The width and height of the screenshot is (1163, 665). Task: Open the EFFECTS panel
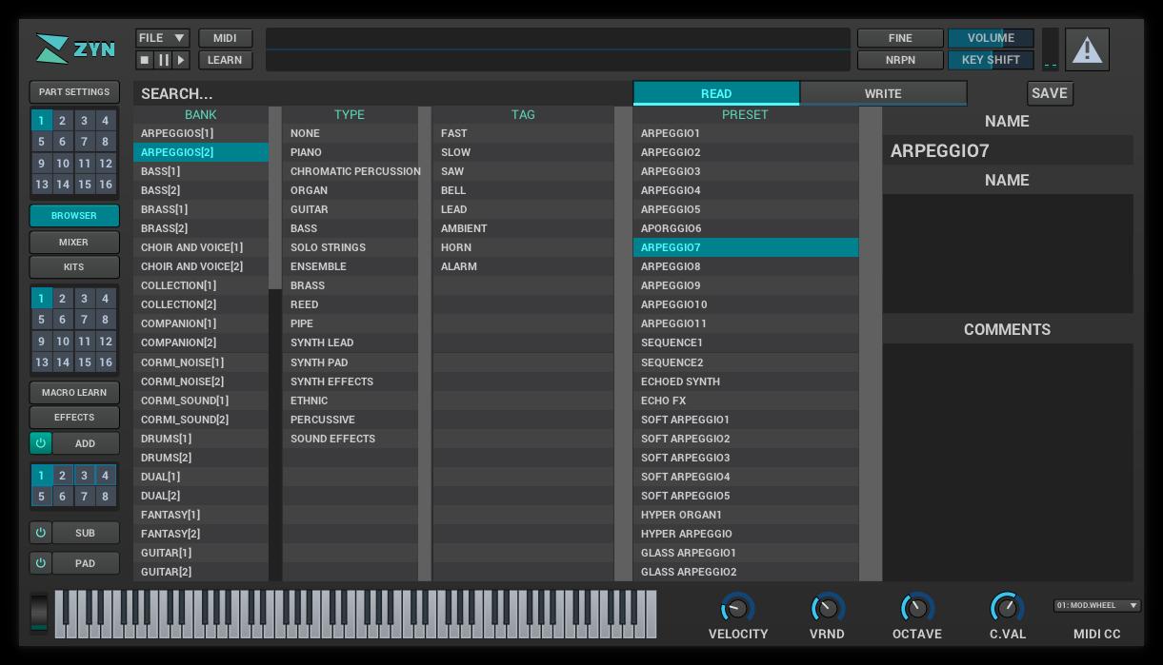click(74, 418)
